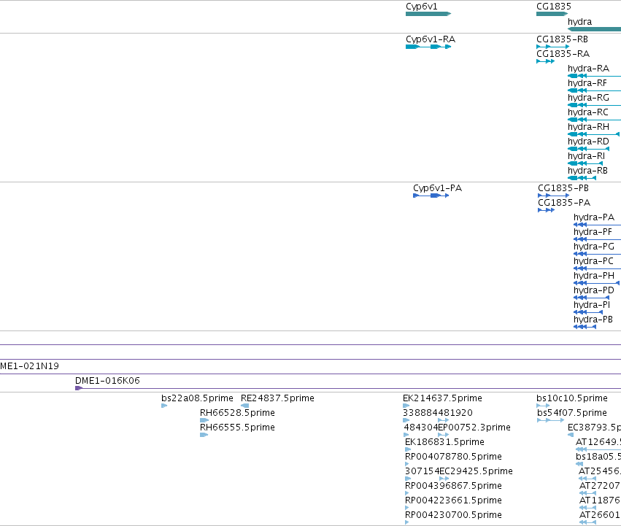Open transcript CG1835-RB
The height and width of the screenshot is (526, 621).
[562, 39]
